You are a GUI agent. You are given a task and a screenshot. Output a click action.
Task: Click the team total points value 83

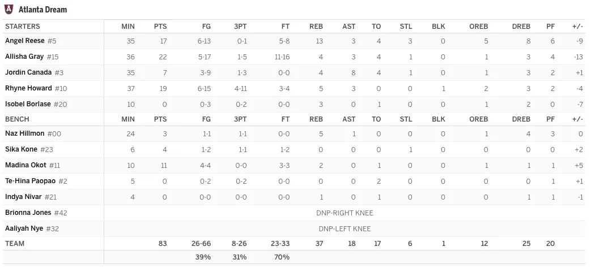coord(163,244)
